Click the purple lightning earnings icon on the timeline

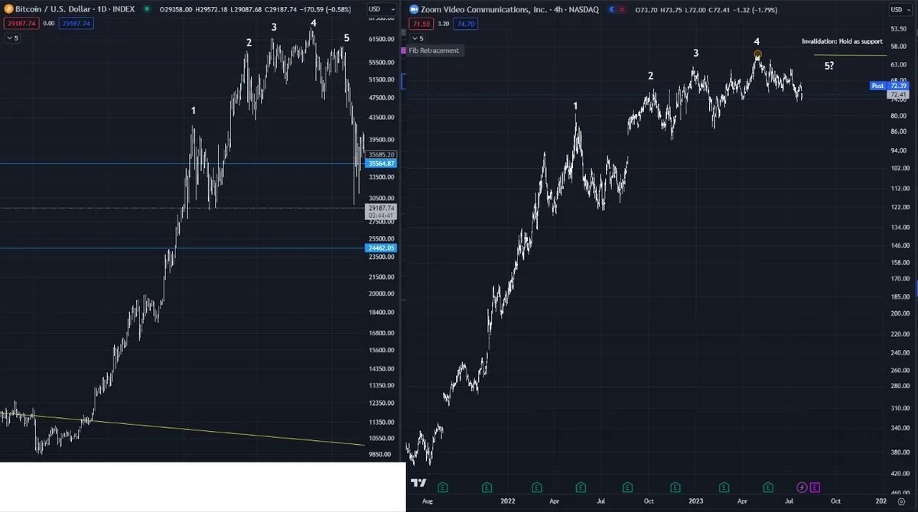pos(801,486)
